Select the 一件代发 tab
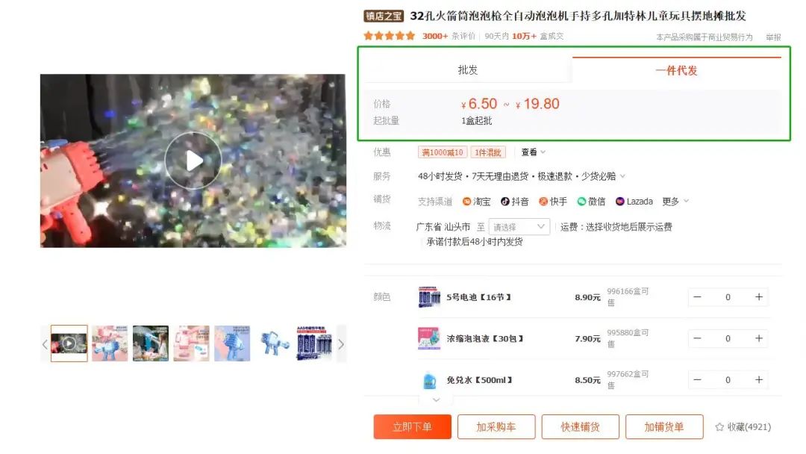The width and height of the screenshot is (806, 454). (676, 70)
